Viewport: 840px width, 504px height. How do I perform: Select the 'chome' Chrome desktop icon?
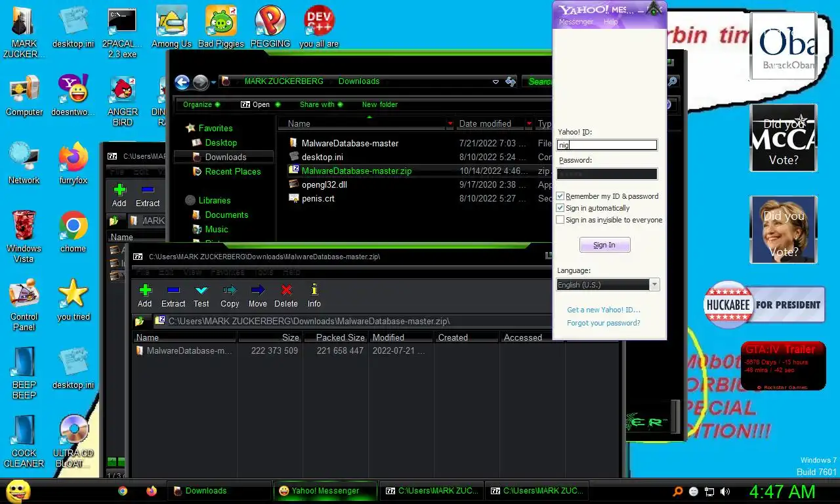tap(73, 232)
